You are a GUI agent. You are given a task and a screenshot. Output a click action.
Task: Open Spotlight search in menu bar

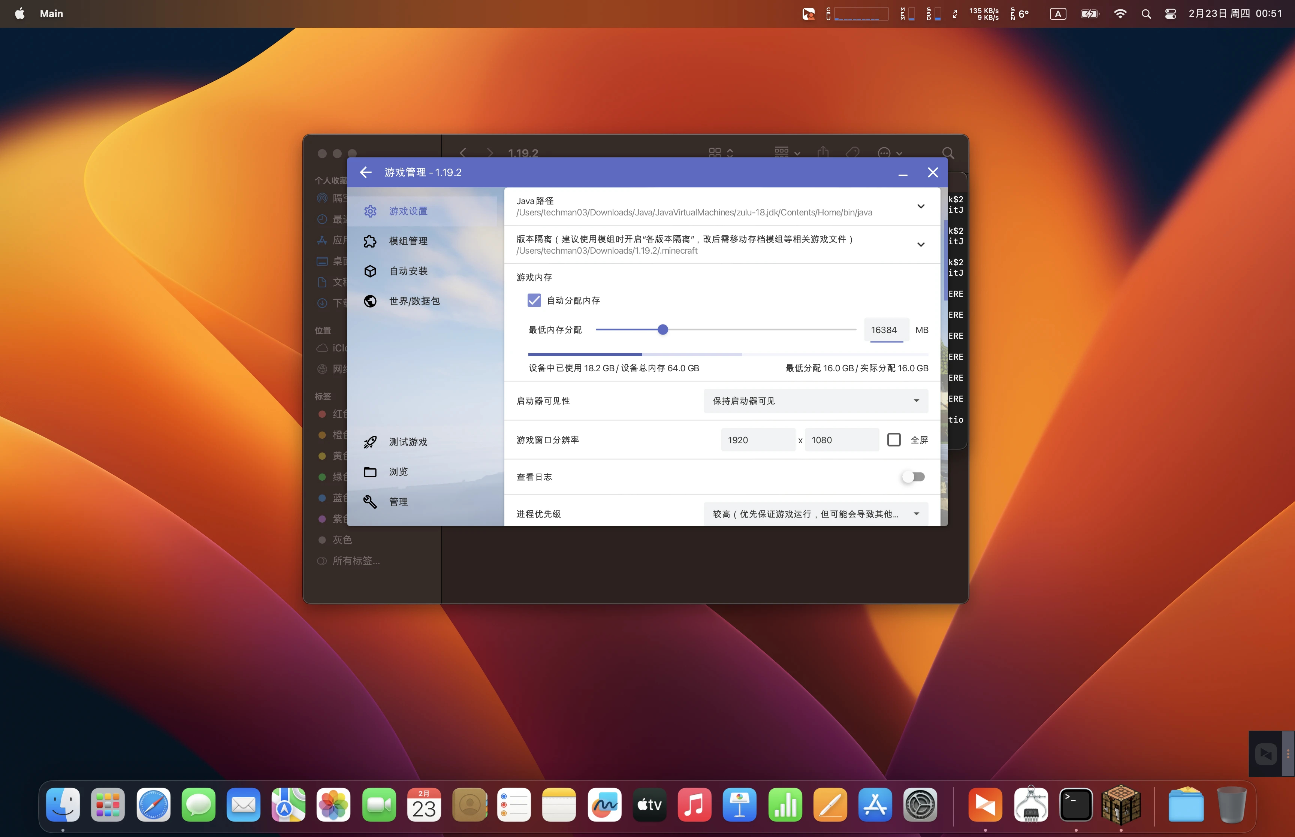[x=1146, y=13]
